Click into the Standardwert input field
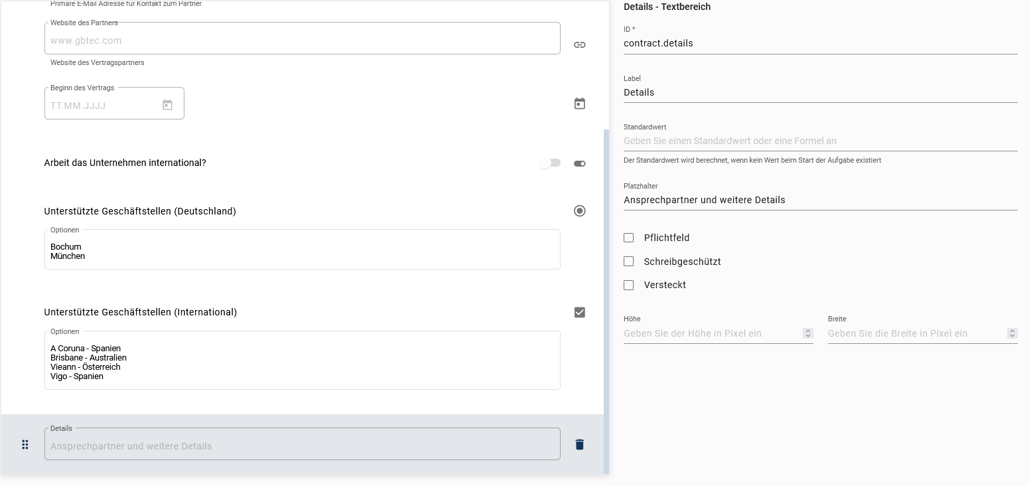1029x486 pixels. click(x=819, y=141)
